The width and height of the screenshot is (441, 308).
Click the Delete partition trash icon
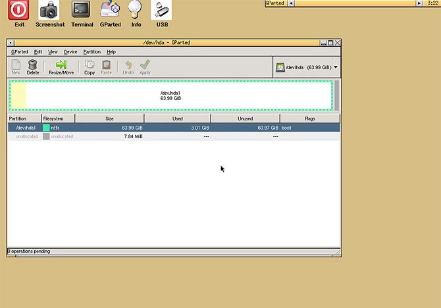(x=33, y=64)
